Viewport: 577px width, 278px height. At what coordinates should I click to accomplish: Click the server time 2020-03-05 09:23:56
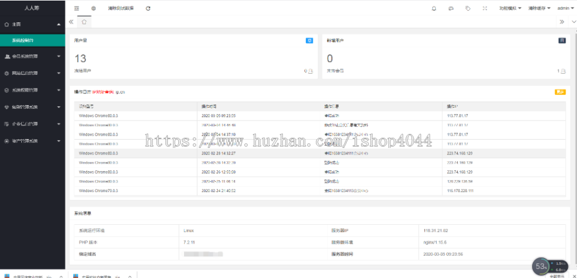pyautogui.click(x=442, y=254)
